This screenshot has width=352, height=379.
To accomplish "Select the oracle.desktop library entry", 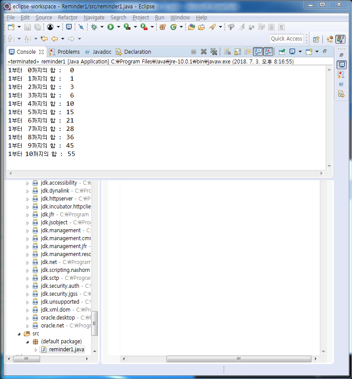I will tap(58, 317).
